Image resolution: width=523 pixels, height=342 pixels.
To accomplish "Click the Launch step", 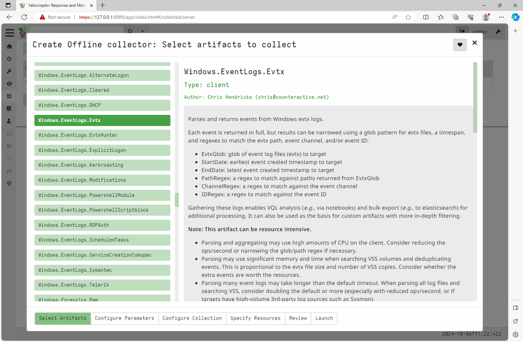I will pyautogui.click(x=324, y=319).
